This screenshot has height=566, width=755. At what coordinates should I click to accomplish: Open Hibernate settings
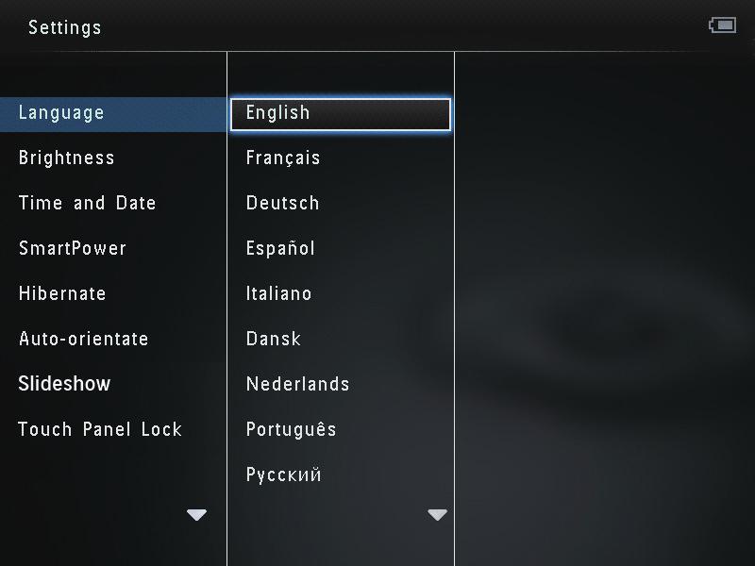62,293
